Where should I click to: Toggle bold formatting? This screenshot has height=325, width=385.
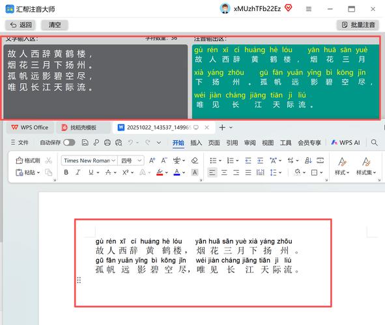tap(66, 172)
